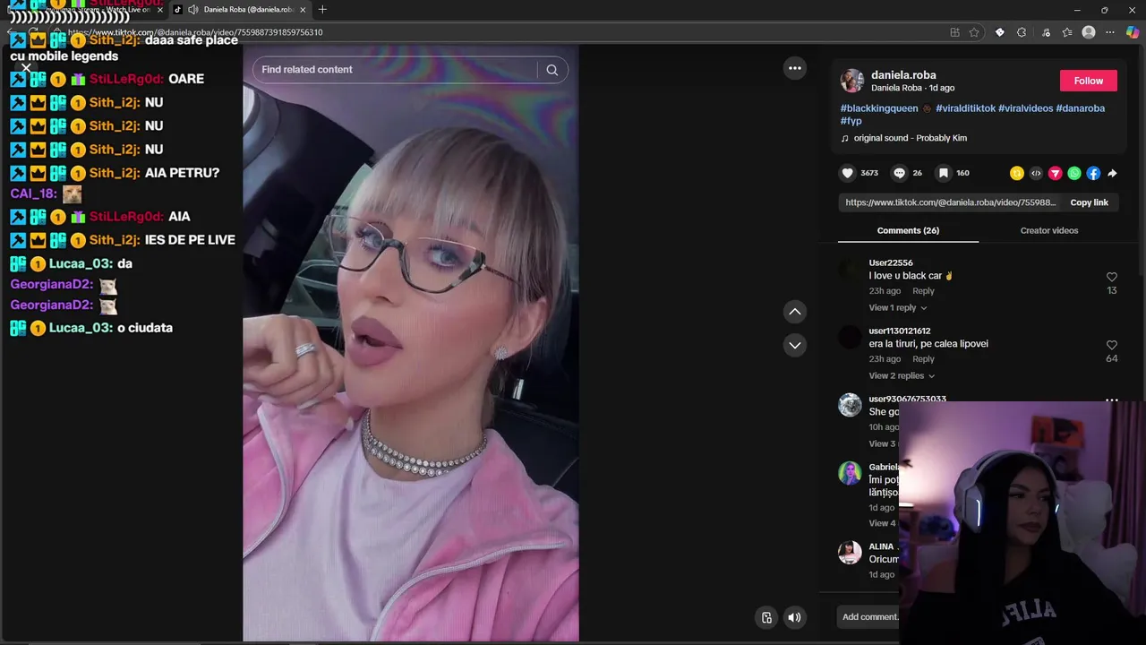1146x645 pixels.
Task: Go to the next video with the down arrow
Action: click(x=794, y=345)
